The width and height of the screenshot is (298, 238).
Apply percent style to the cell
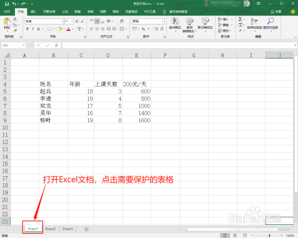pyautogui.click(x=143, y=29)
